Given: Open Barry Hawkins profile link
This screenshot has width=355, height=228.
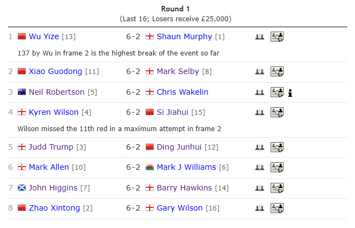Looking at the screenshot, I should point(184,188).
